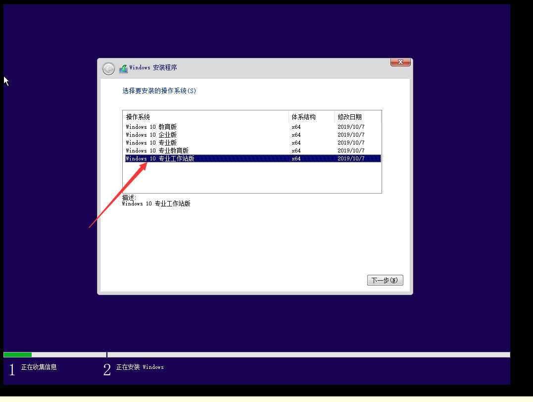This screenshot has height=402, width=533.
Task: Click the 操作系统 column header
Action: pyautogui.click(x=206, y=117)
